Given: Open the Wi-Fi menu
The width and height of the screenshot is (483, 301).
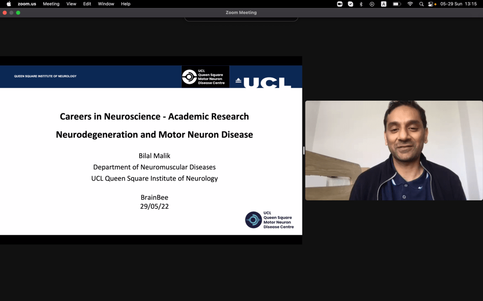Looking at the screenshot, I should pyautogui.click(x=410, y=4).
